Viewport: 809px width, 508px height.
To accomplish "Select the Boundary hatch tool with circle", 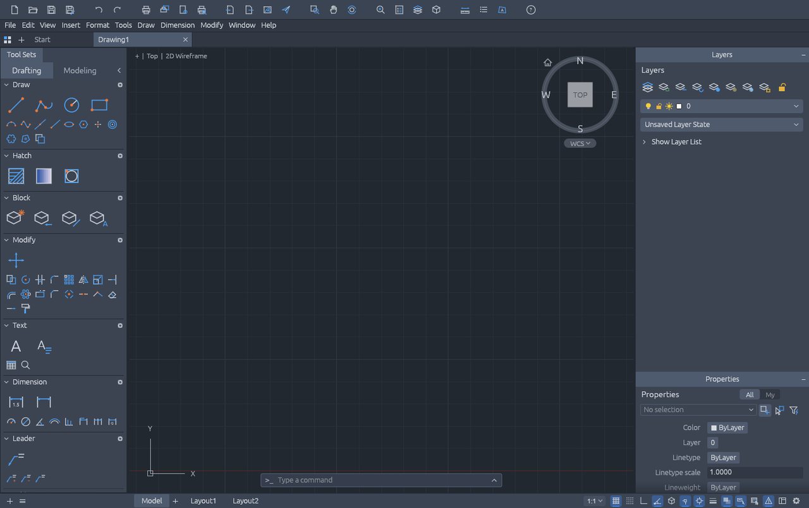I will pos(71,176).
